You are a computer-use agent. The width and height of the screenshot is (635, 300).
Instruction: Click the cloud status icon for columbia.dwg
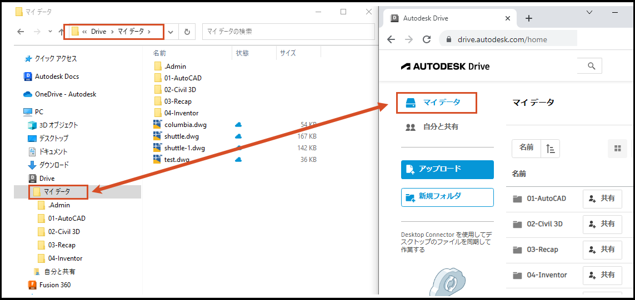pyautogui.click(x=238, y=125)
